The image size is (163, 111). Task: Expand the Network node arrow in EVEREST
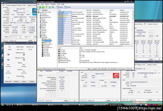click(39, 26)
